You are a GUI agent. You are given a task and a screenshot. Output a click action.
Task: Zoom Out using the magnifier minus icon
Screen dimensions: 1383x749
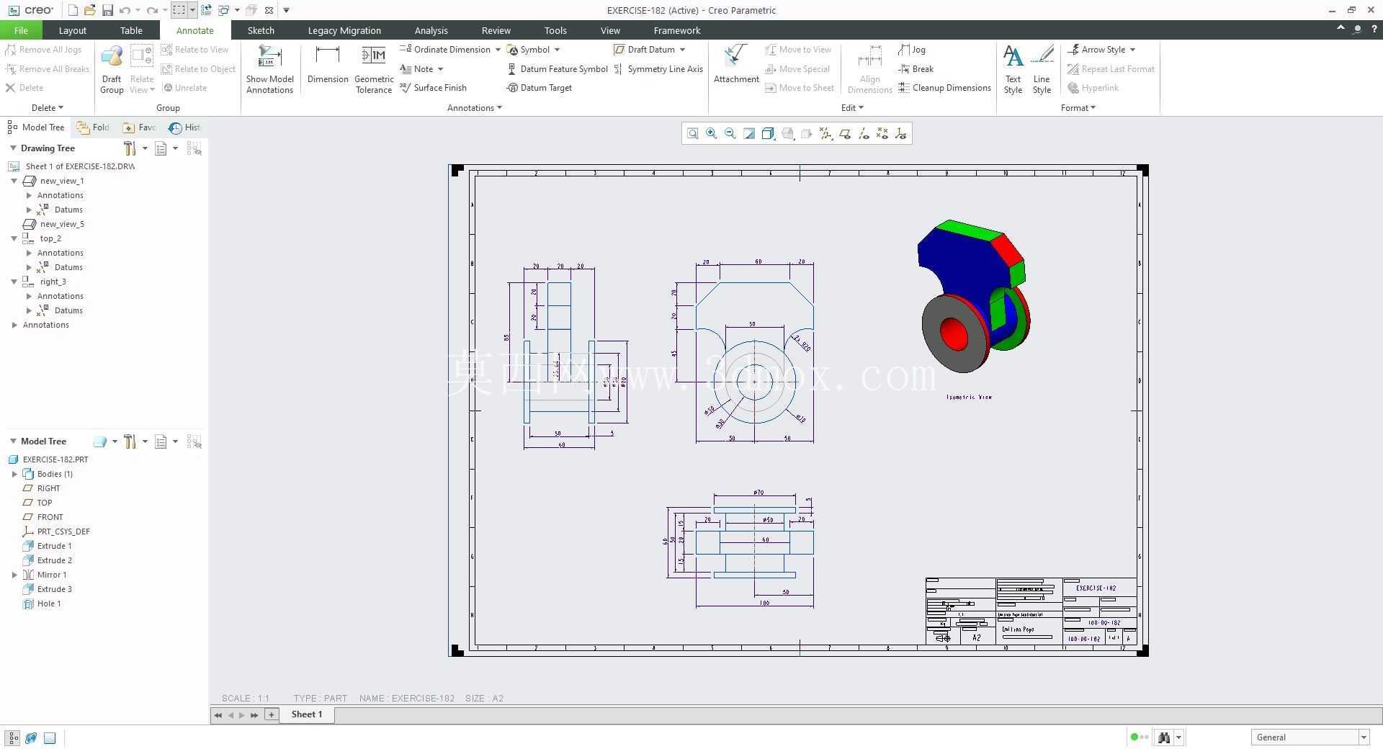(x=730, y=133)
